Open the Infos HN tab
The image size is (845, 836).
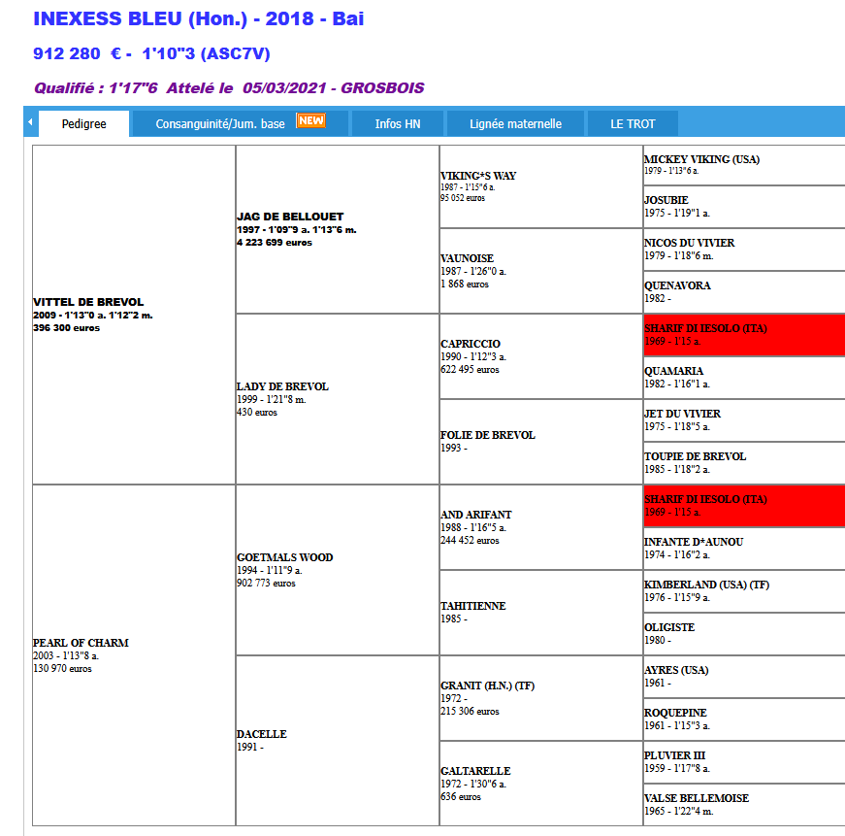pyautogui.click(x=397, y=124)
